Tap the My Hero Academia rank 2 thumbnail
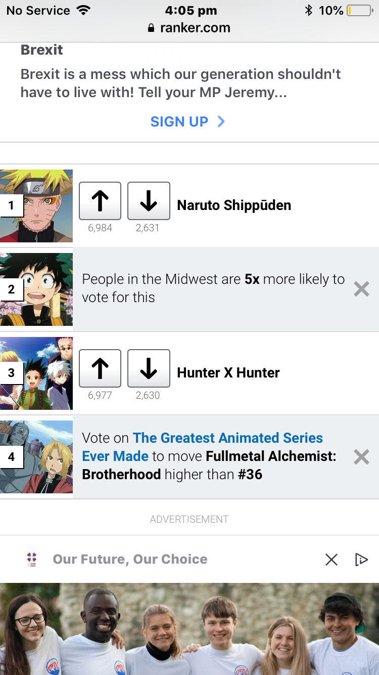Image resolution: width=379 pixels, height=675 pixels. pyautogui.click(x=36, y=289)
